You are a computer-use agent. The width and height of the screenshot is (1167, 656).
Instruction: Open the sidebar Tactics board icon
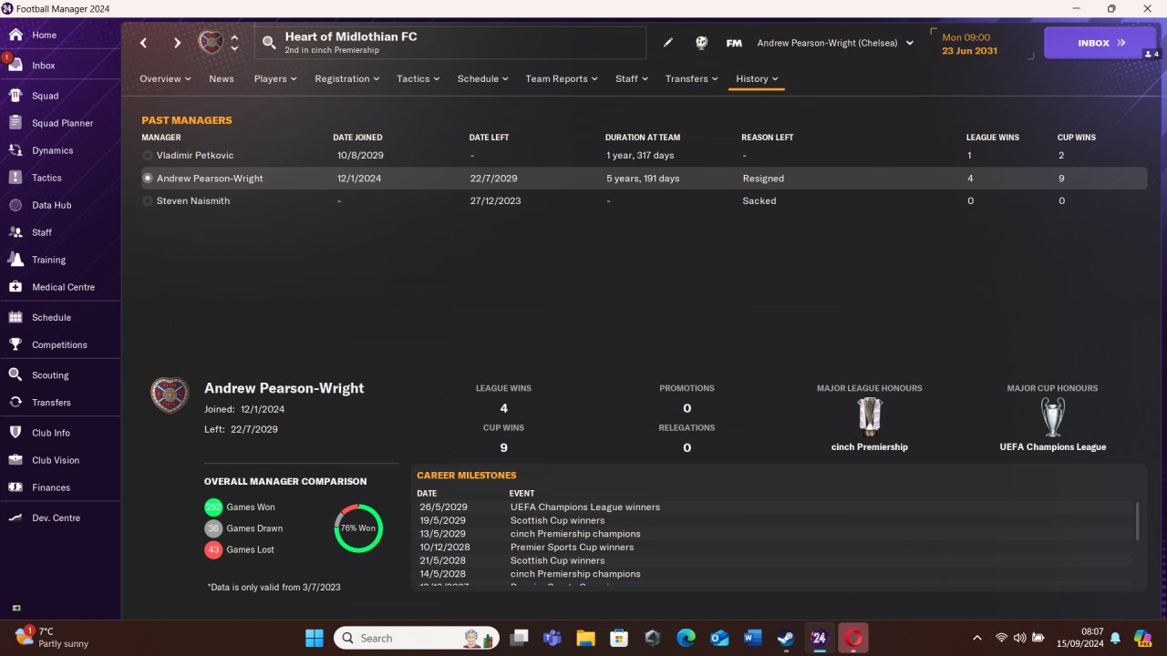point(15,178)
